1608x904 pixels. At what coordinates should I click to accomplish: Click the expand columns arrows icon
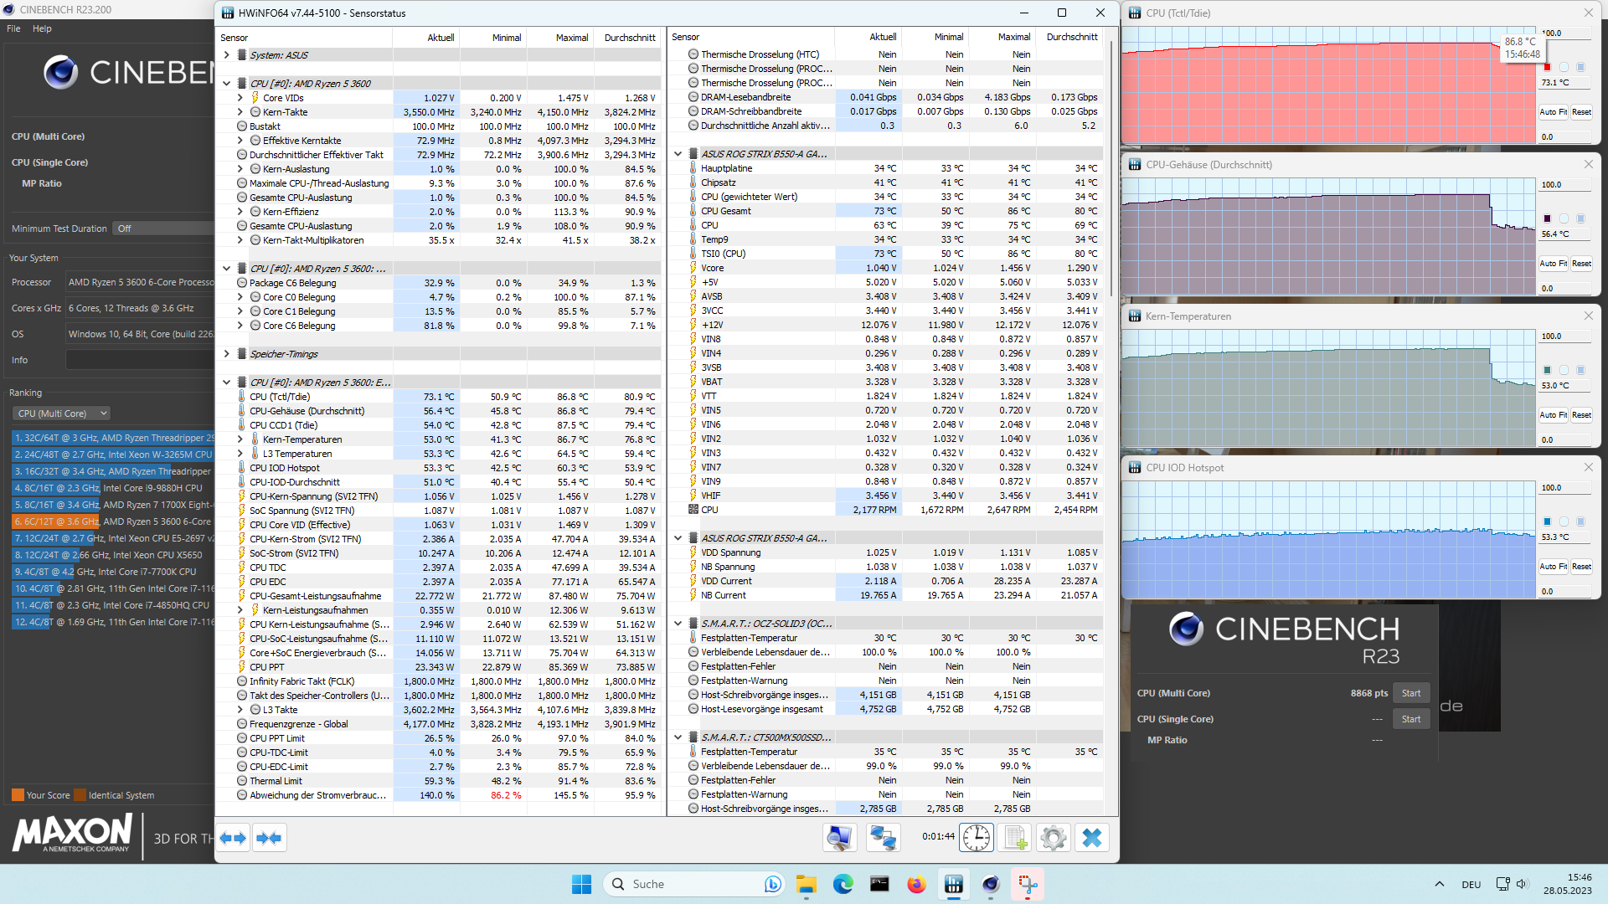pos(233,838)
